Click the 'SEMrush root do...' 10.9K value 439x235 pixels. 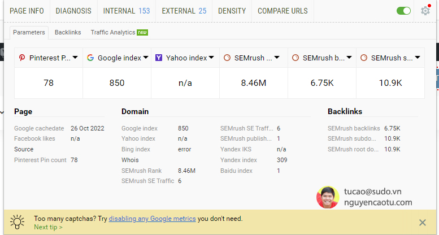[392, 149]
